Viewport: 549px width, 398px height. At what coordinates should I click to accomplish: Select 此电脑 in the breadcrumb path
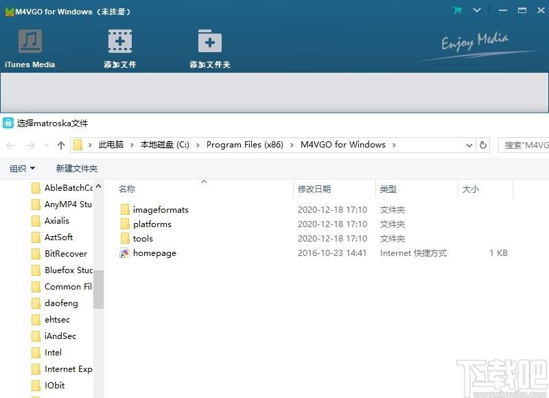(x=111, y=145)
